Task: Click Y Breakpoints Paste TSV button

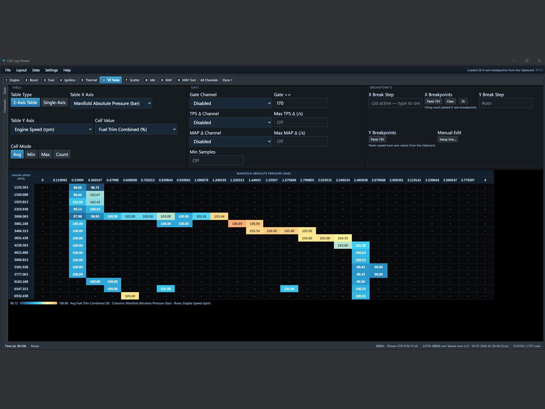Action: click(x=377, y=139)
